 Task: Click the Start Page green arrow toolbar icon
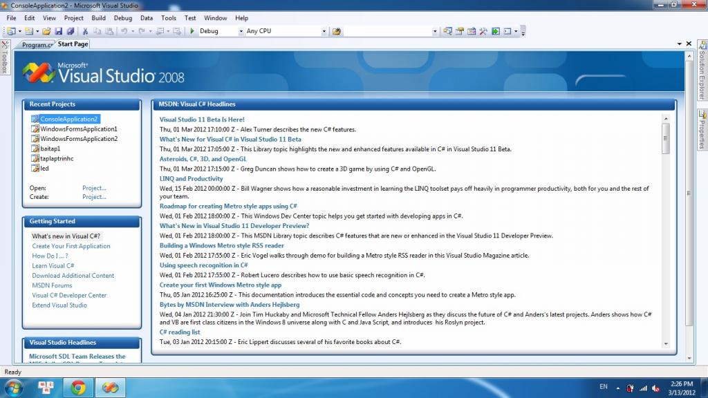point(496,31)
